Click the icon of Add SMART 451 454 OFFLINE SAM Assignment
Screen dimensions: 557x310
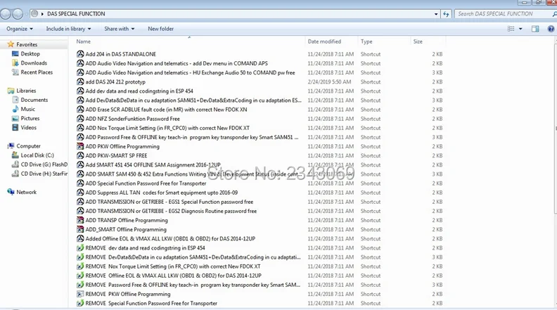tap(80, 164)
